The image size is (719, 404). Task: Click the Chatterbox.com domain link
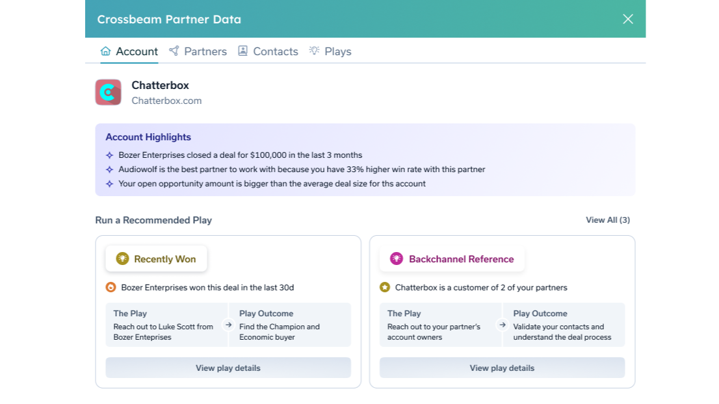pos(166,101)
